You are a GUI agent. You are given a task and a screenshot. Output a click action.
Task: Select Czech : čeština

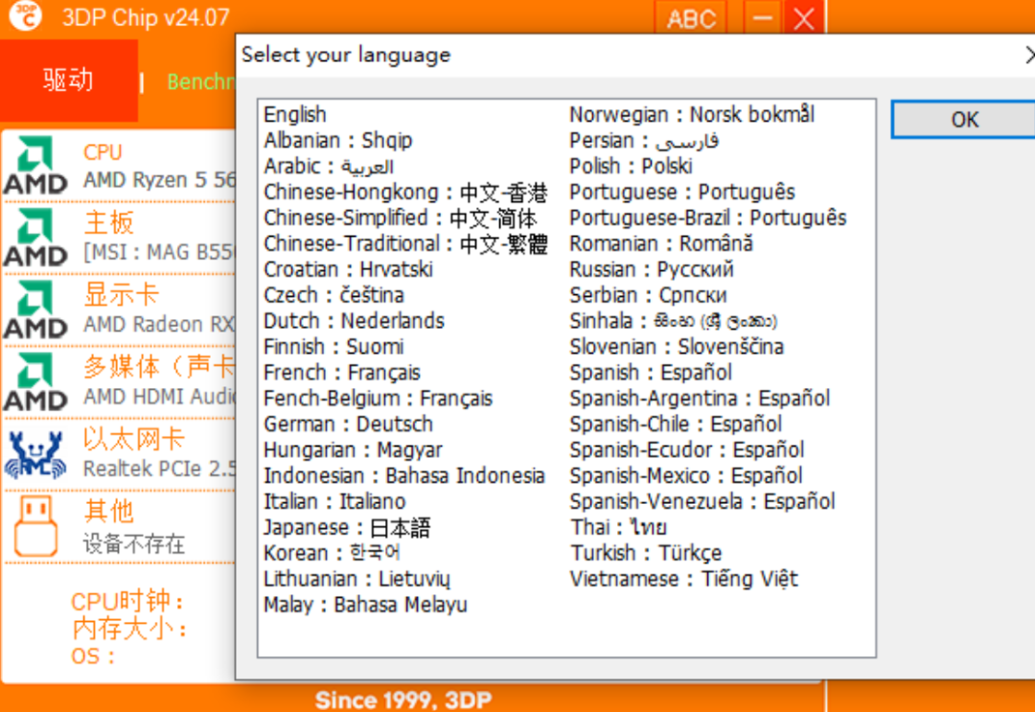point(333,295)
